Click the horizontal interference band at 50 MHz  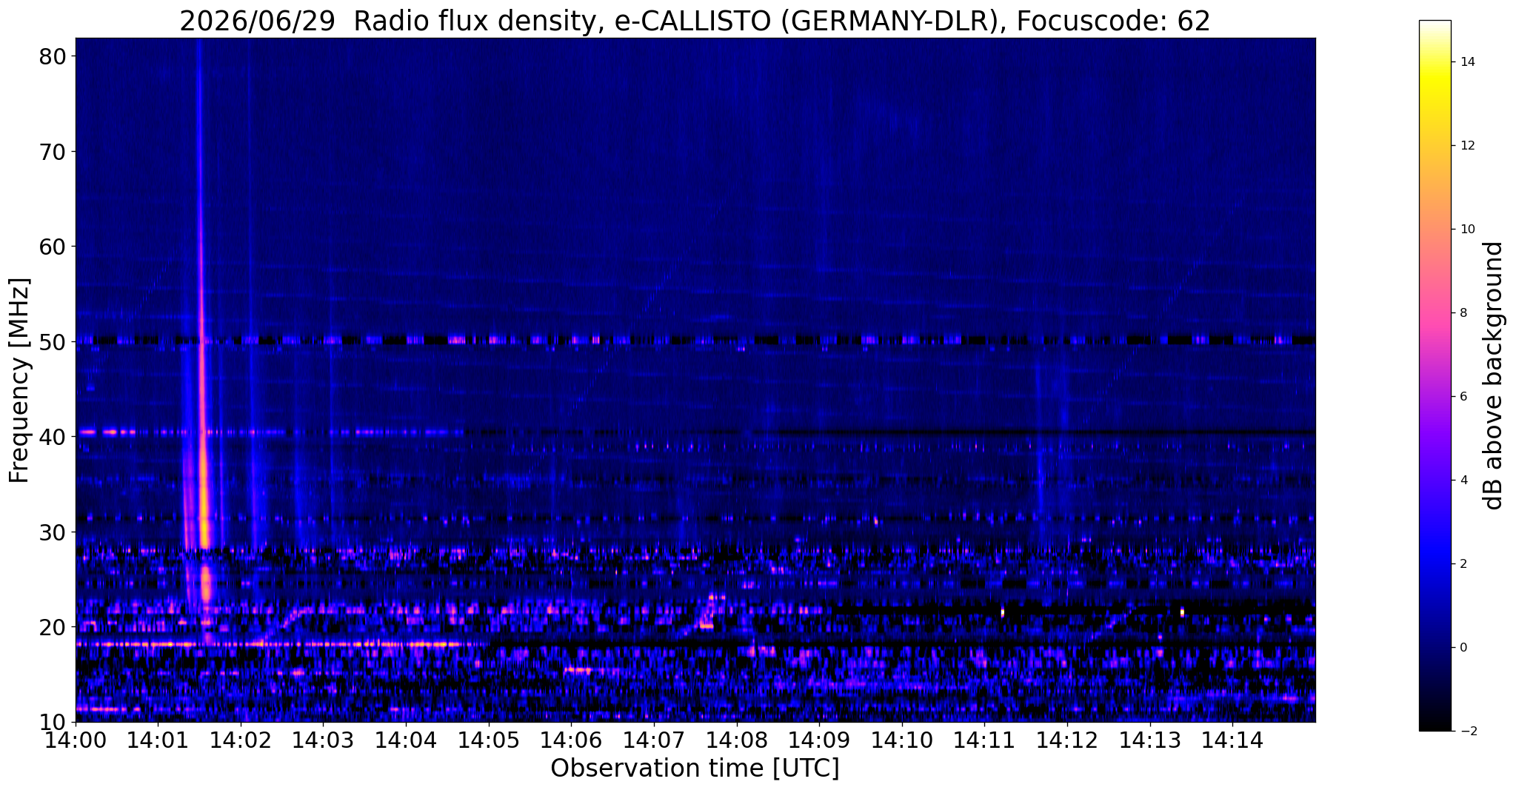[x=695, y=341]
